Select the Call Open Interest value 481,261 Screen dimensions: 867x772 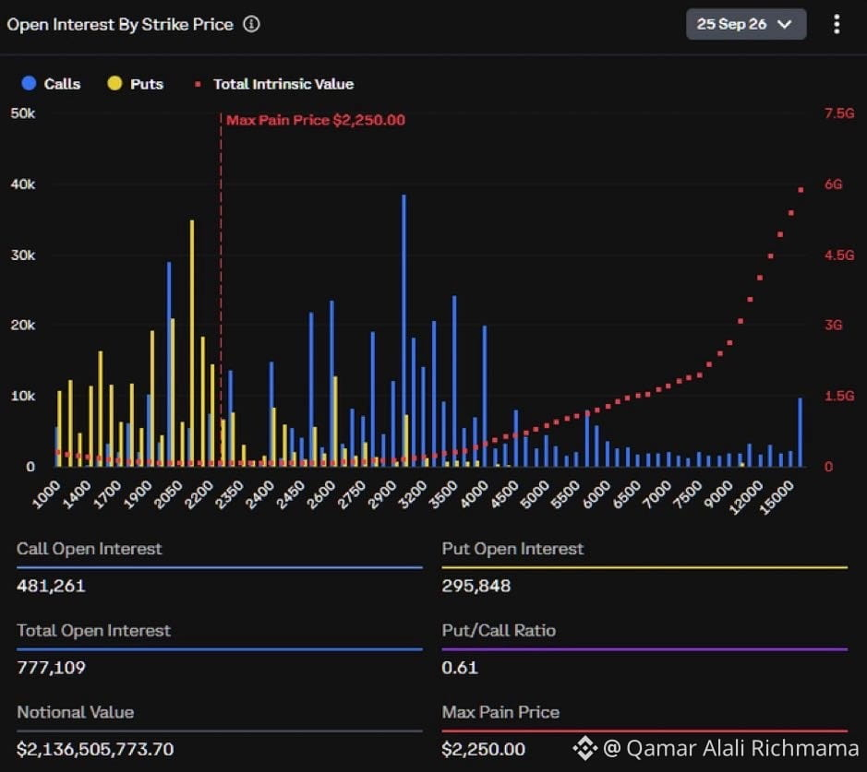click(x=51, y=586)
